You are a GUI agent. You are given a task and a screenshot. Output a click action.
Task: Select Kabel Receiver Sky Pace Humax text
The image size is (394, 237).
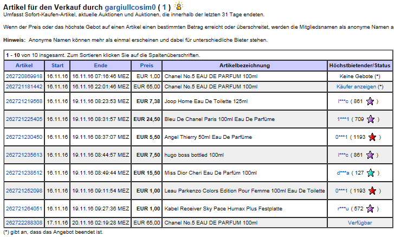223,209
